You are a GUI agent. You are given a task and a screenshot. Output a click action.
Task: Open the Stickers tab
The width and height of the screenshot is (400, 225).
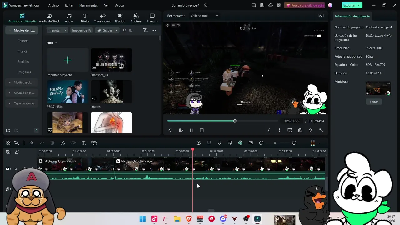coord(136,18)
